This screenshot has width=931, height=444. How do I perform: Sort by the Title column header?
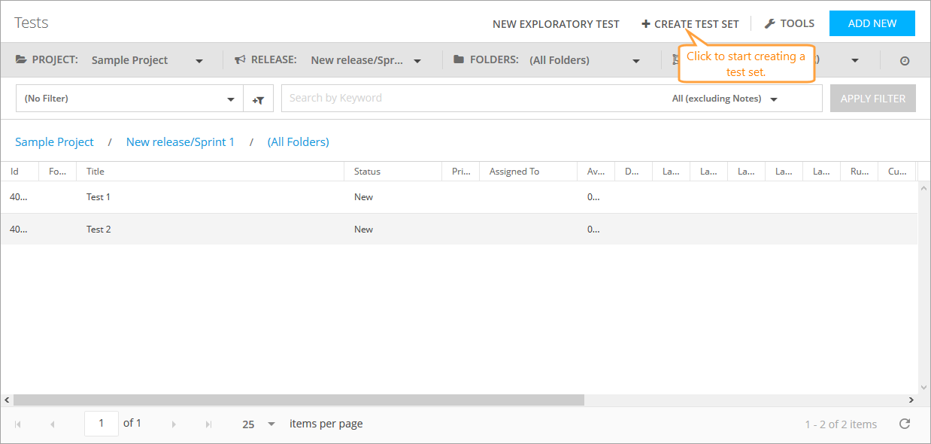tap(210, 172)
